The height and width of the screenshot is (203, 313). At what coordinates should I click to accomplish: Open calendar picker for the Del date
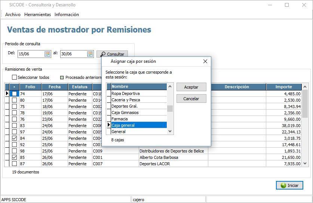tap(47, 54)
